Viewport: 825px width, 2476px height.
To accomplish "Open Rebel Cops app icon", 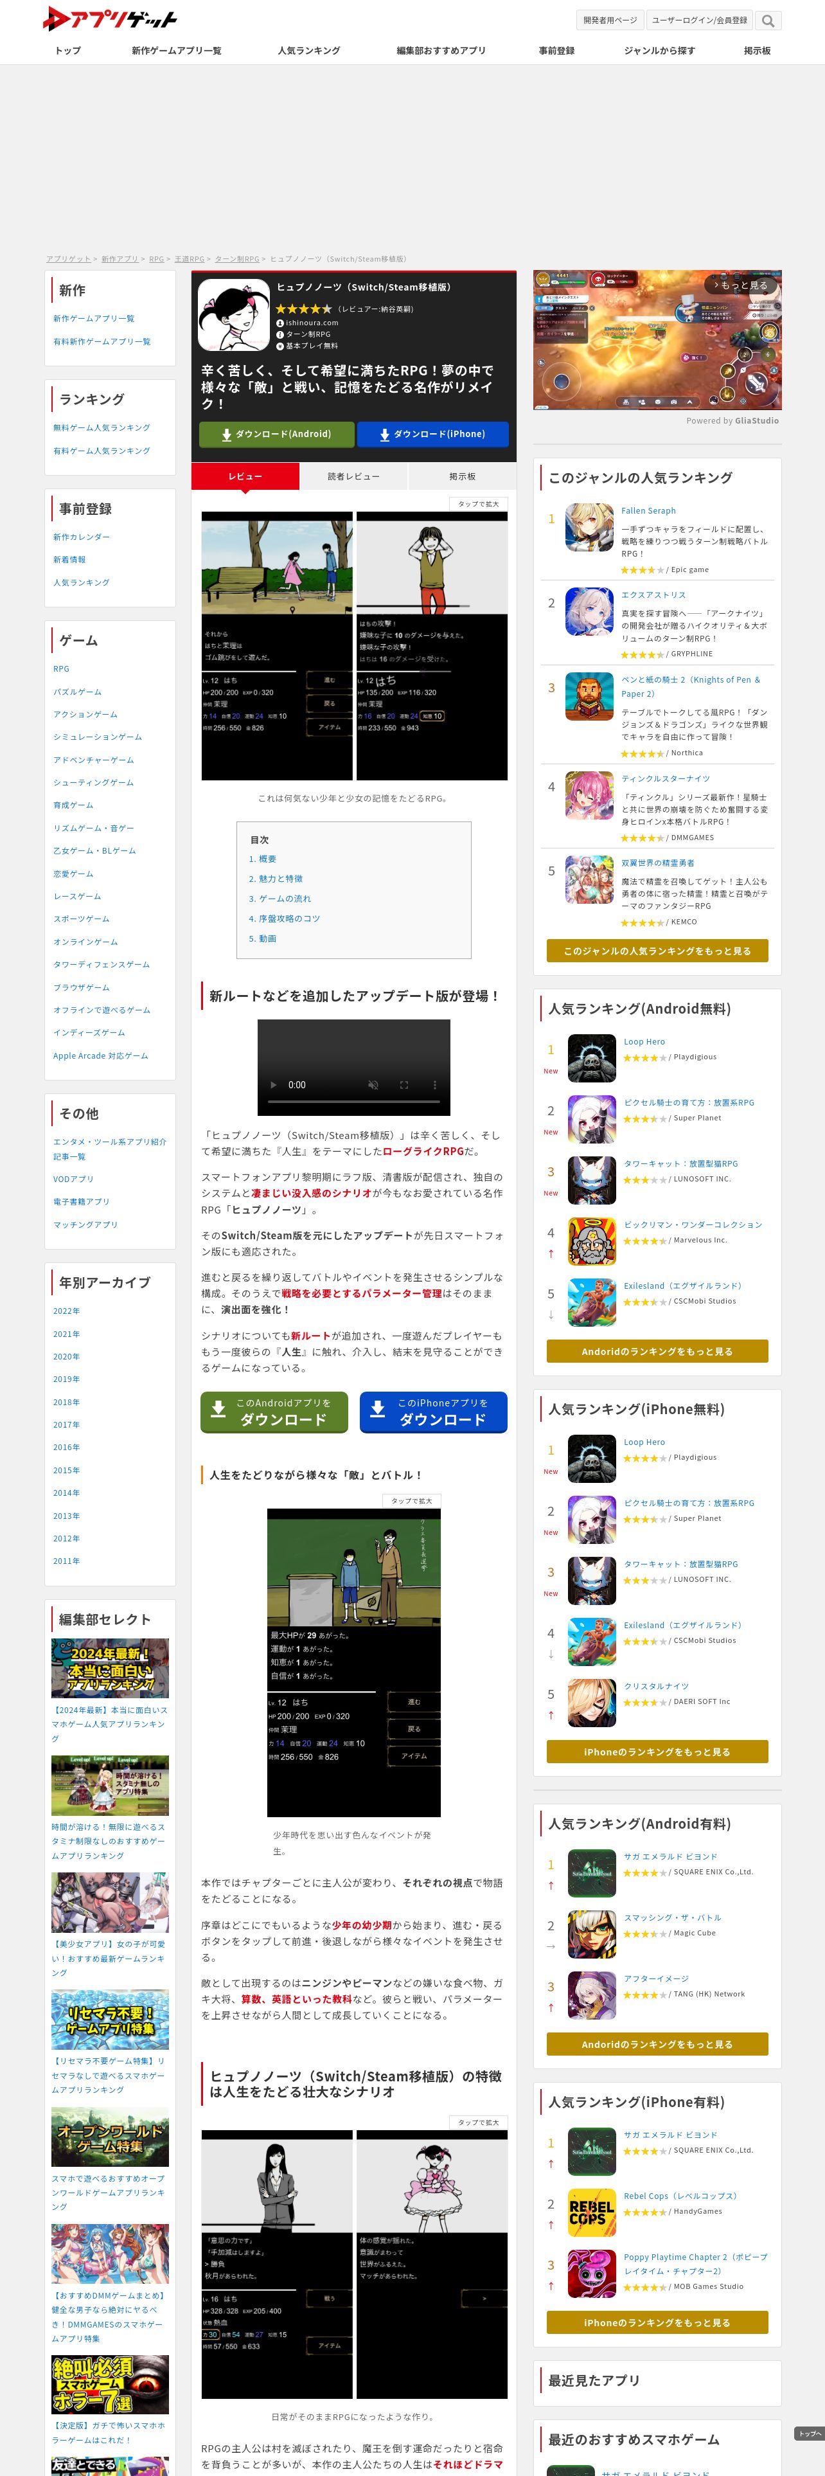I will (x=592, y=2212).
